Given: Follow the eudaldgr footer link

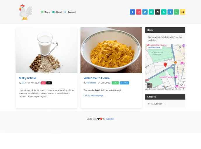Looking at the screenshot, I should tap(110, 119).
